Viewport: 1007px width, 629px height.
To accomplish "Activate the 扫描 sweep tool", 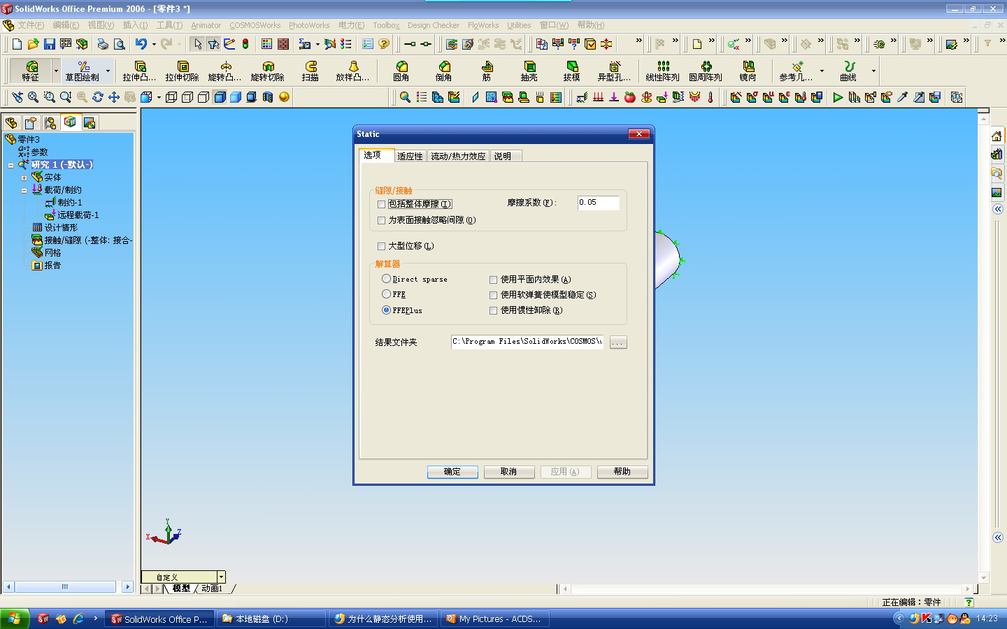I will pyautogui.click(x=310, y=71).
